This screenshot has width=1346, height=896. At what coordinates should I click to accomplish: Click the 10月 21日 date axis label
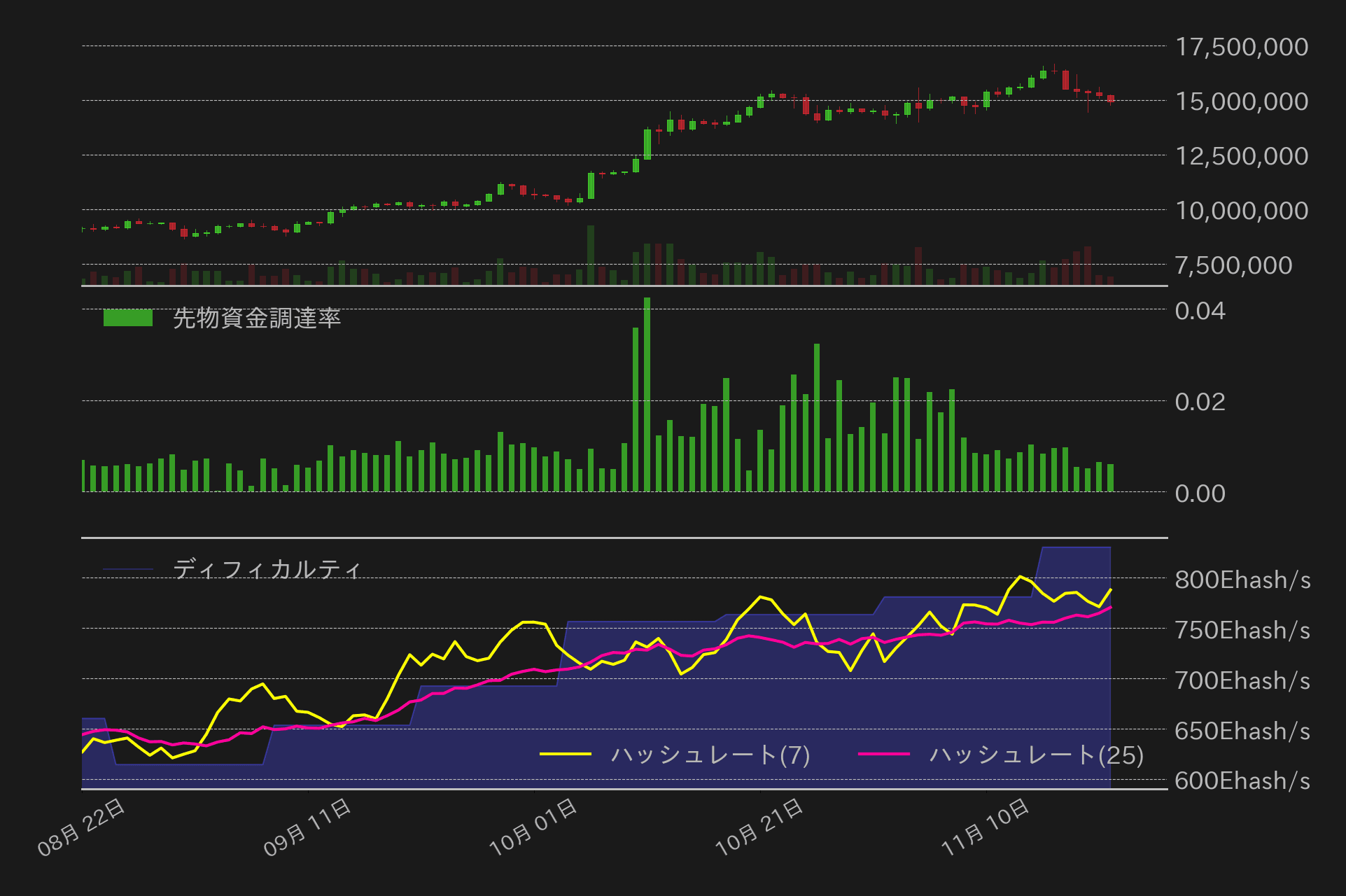coord(760,827)
